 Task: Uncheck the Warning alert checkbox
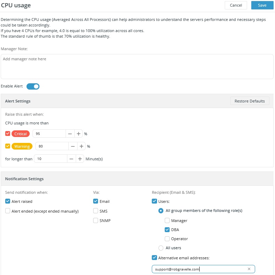[8, 146]
